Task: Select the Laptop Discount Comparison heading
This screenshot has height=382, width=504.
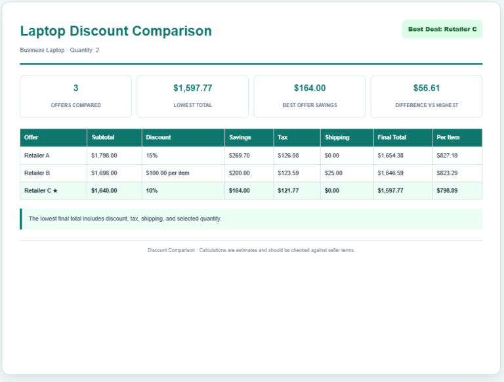Action: point(115,32)
